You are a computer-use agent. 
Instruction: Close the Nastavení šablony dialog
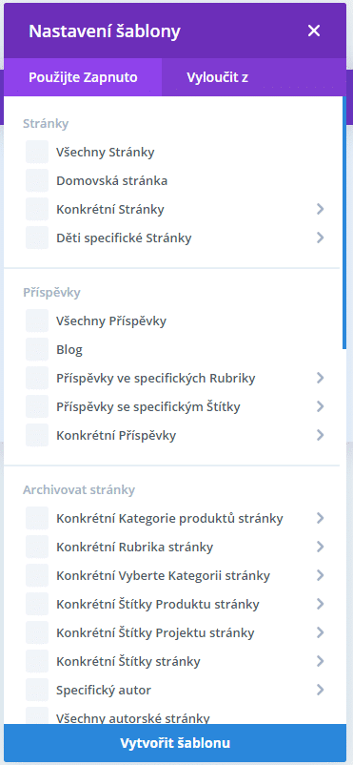[314, 31]
